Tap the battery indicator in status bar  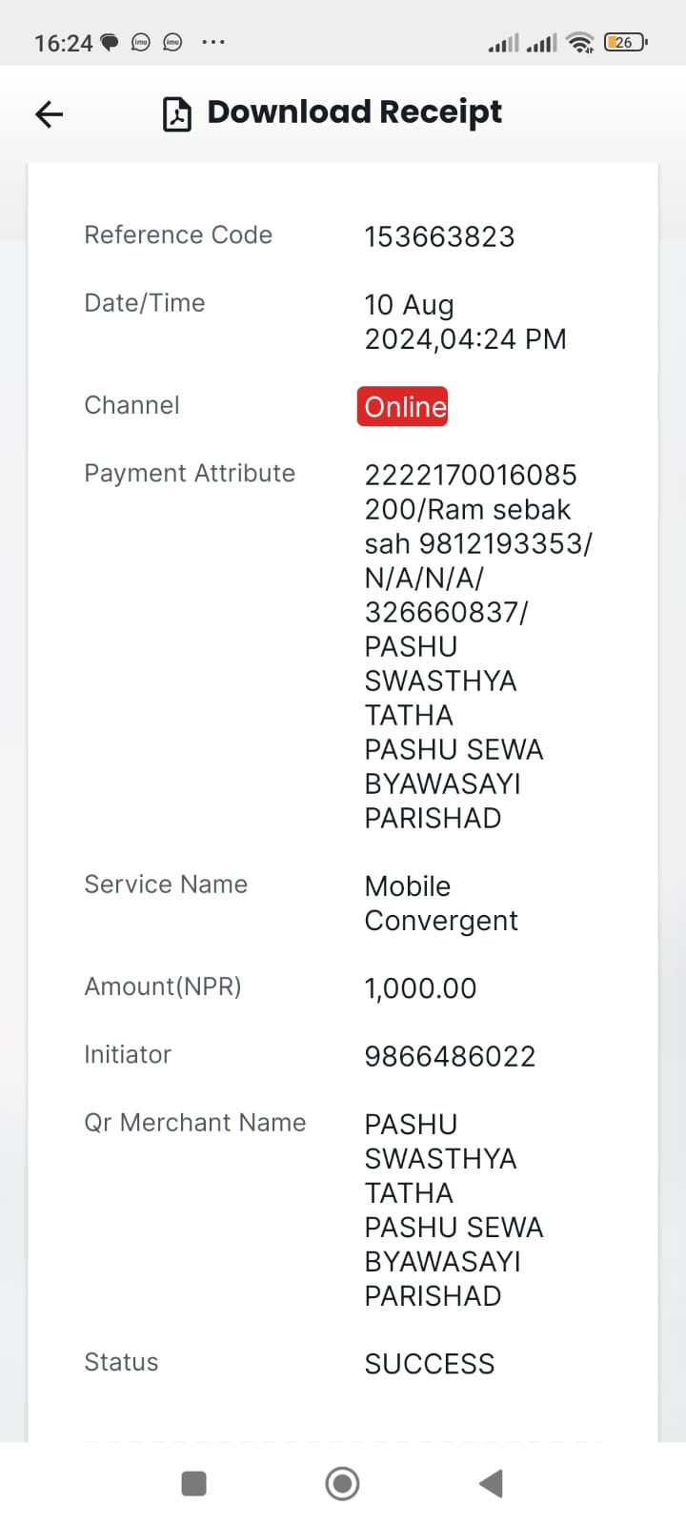(x=626, y=42)
